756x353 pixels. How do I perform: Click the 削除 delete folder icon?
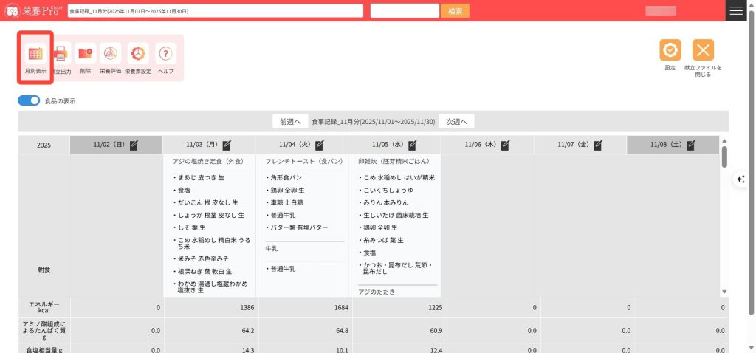(86, 54)
